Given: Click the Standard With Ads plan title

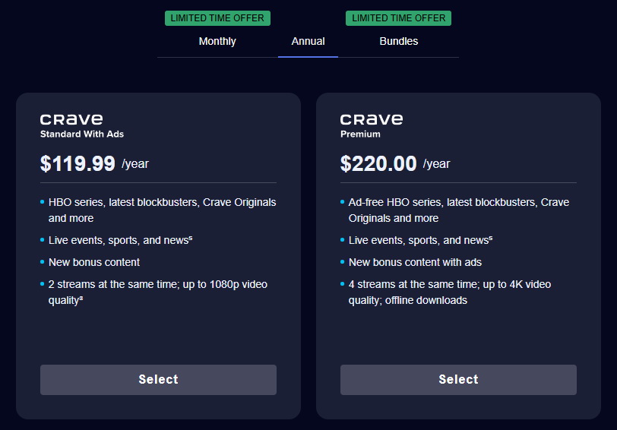Looking at the screenshot, I should point(82,134).
